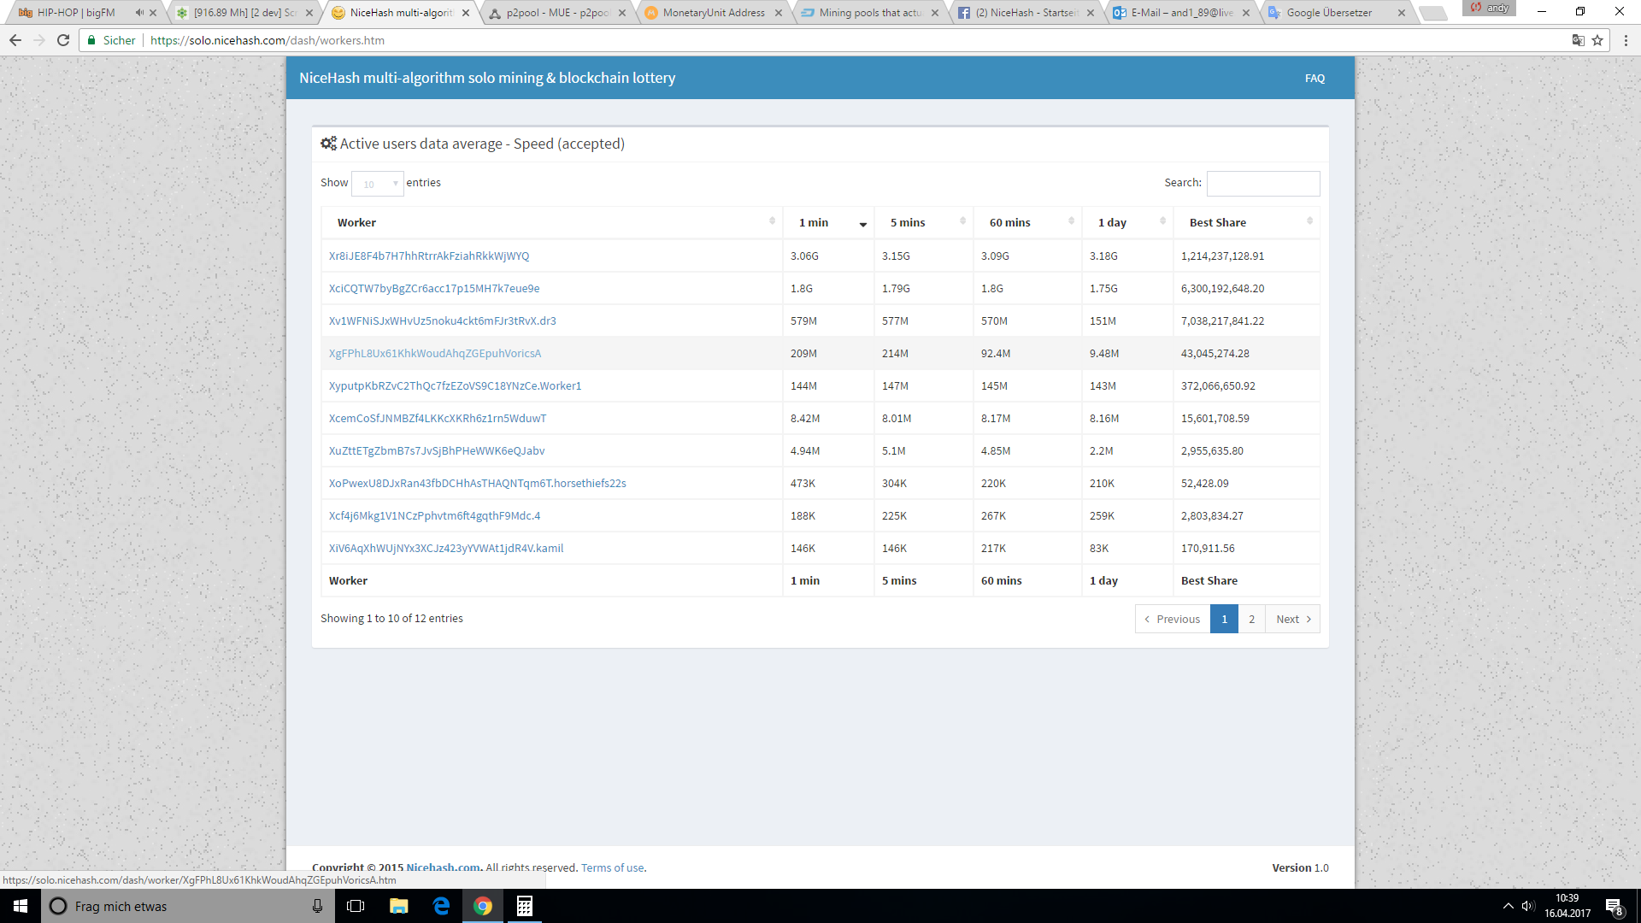Viewport: 1641px width, 923px height.
Task: Click Best Share value 1,214,237,128.91
Action: (1222, 256)
